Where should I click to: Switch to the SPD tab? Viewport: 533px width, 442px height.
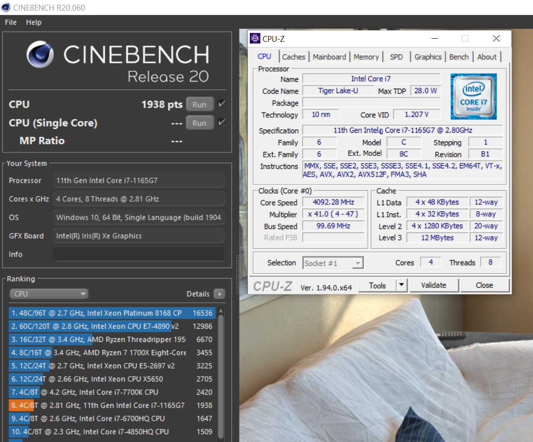click(x=396, y=57)
